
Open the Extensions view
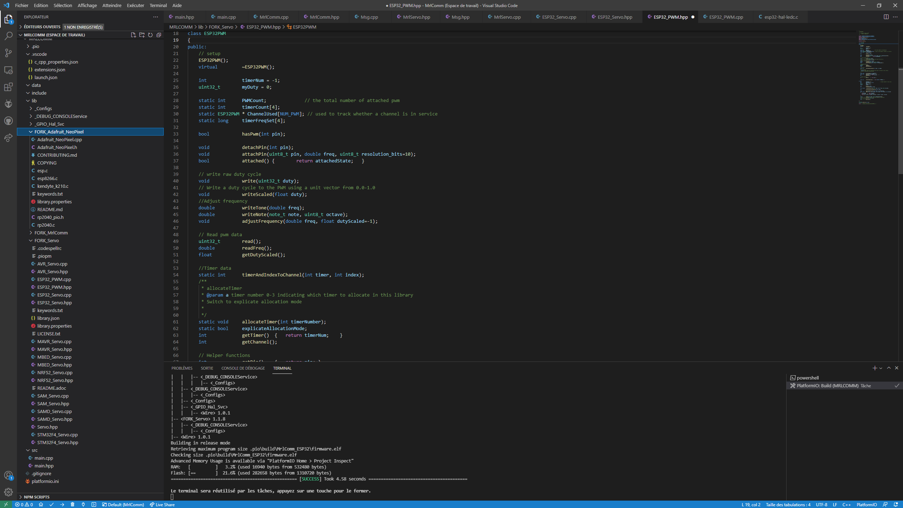click(8, 87)
